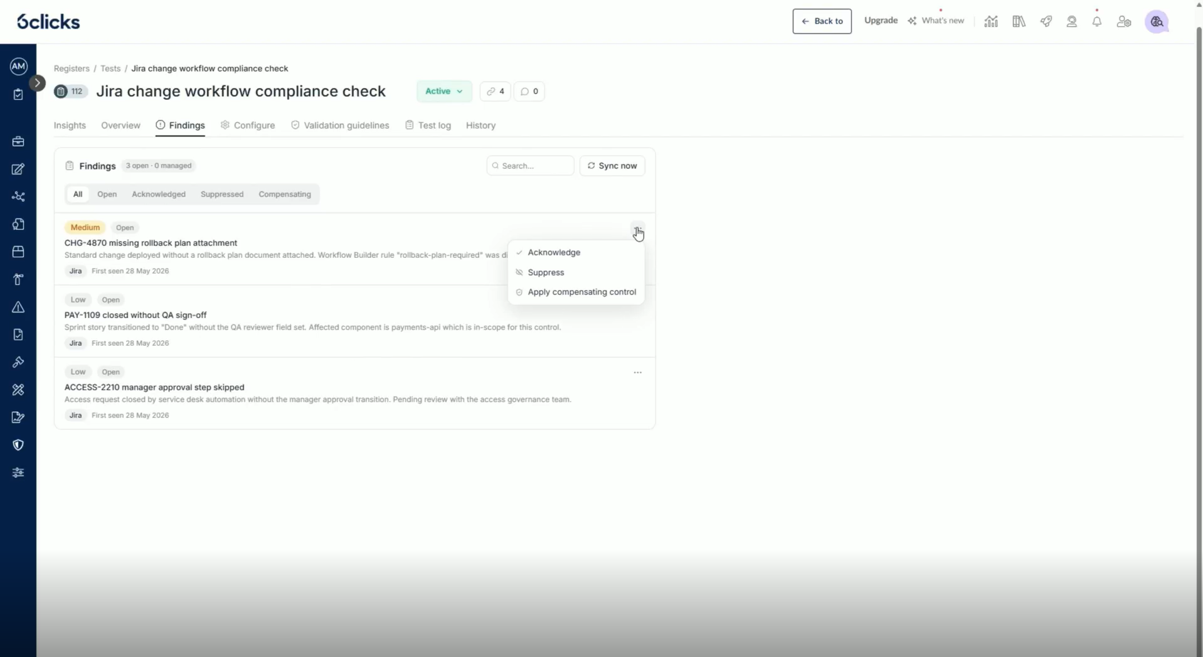Image resolution: width=1203 pixels, height=657 pixels.
Task: Click the Back to button
Action: (822, 21)
